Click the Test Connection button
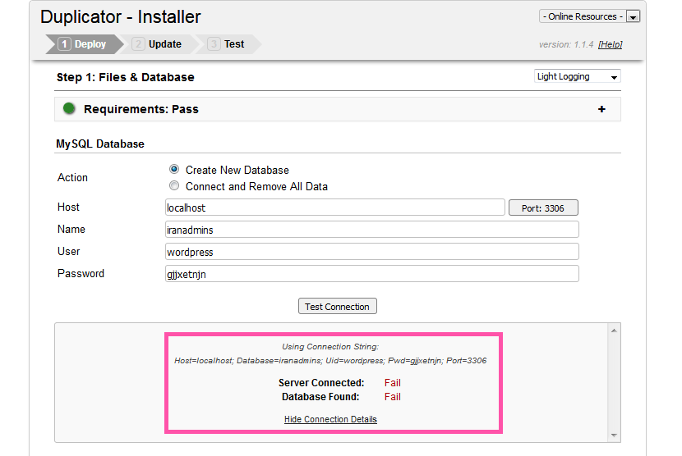This screenshot has height=456, width=682. 338,306
